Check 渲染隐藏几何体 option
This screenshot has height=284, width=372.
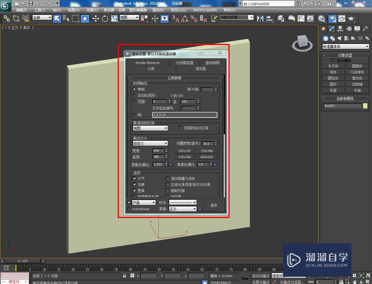coord(167,178)
